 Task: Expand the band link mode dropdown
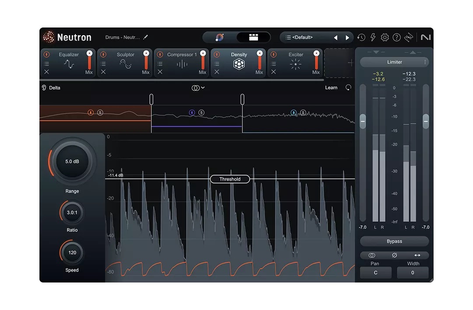pyautogui.click(x=198, y=88)
